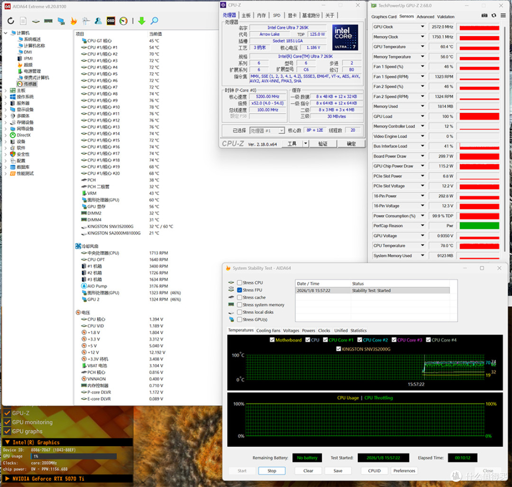Collapse the Intel(R) Graphics section triangle
This screenshot has width=512, height=487.
[x=7, y=442]
